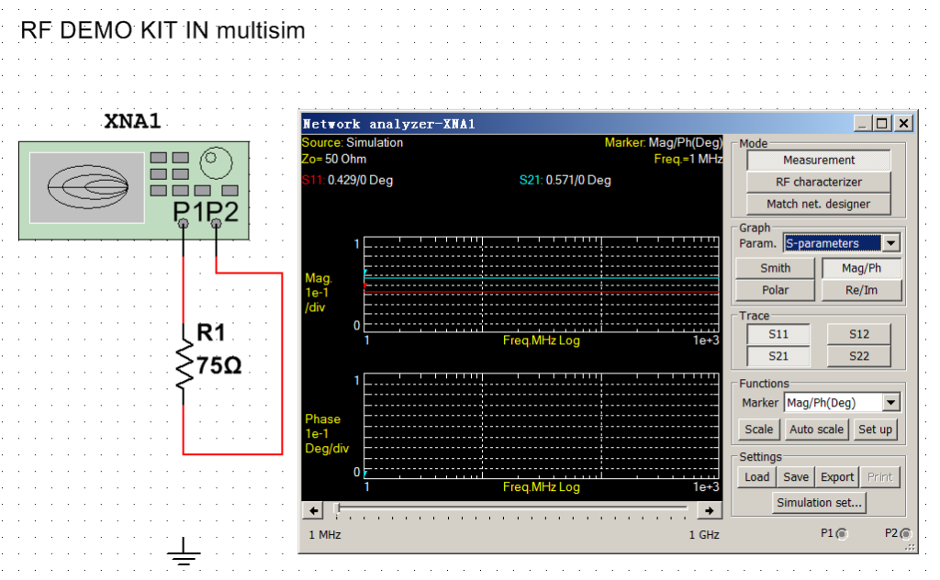
Task: Click the P2 terminal on XNA1
Action: click(x=216, y=223)
